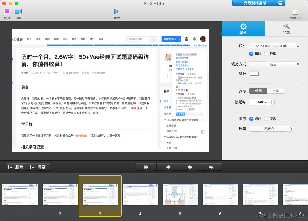
Task: Click the 课程 nav item in preview
Action: [47, 39]
